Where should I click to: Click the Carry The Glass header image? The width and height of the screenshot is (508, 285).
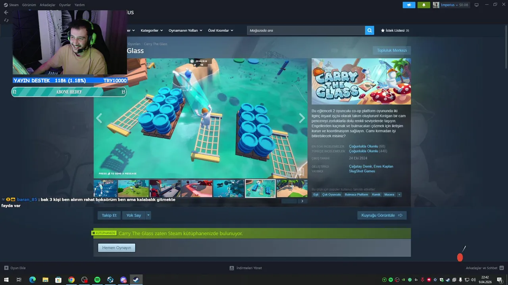coord(361,82)
